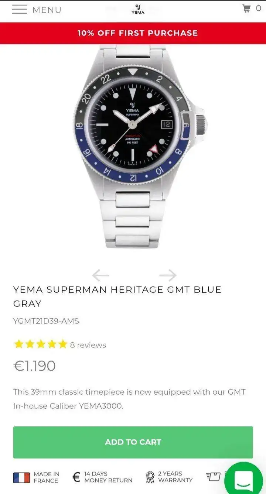
Task: Click the five-star rating
Action: click(41, 344)
